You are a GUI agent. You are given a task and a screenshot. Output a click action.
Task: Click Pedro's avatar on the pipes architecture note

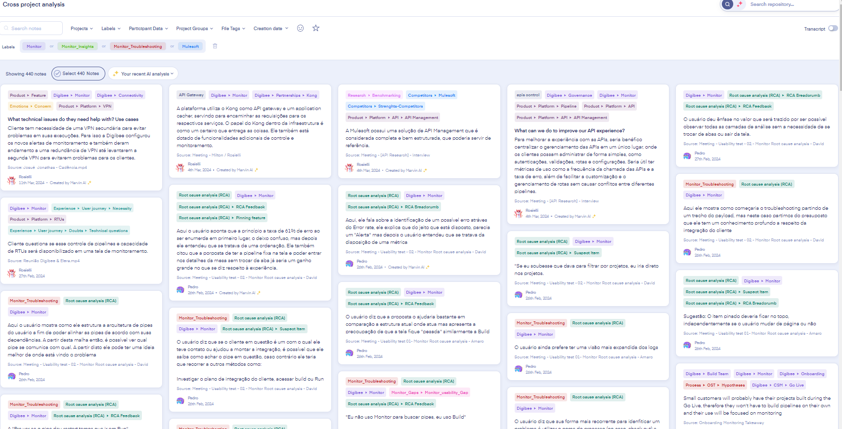(11, 377)
